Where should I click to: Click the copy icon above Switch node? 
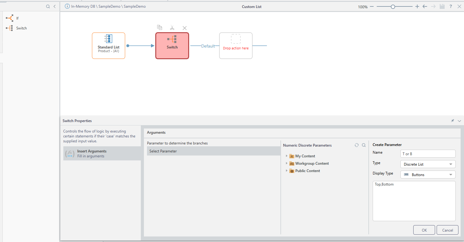pos(159,28)
